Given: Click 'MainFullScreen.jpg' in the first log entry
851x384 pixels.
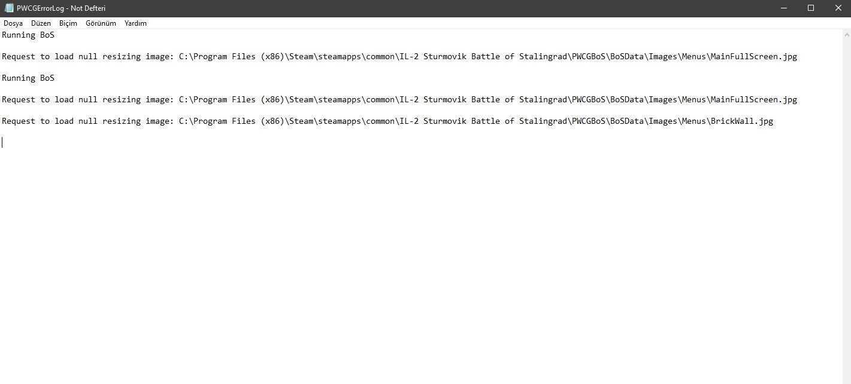Looking at the screenshot, I should click(x=753, y=57).
